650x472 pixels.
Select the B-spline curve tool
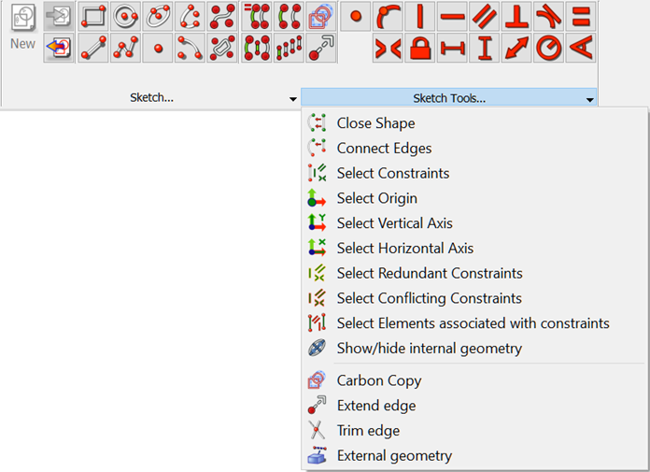coord(222,16)
